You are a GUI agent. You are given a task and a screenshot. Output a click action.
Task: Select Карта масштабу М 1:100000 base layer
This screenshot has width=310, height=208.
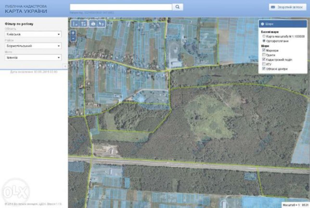(264, 36)
